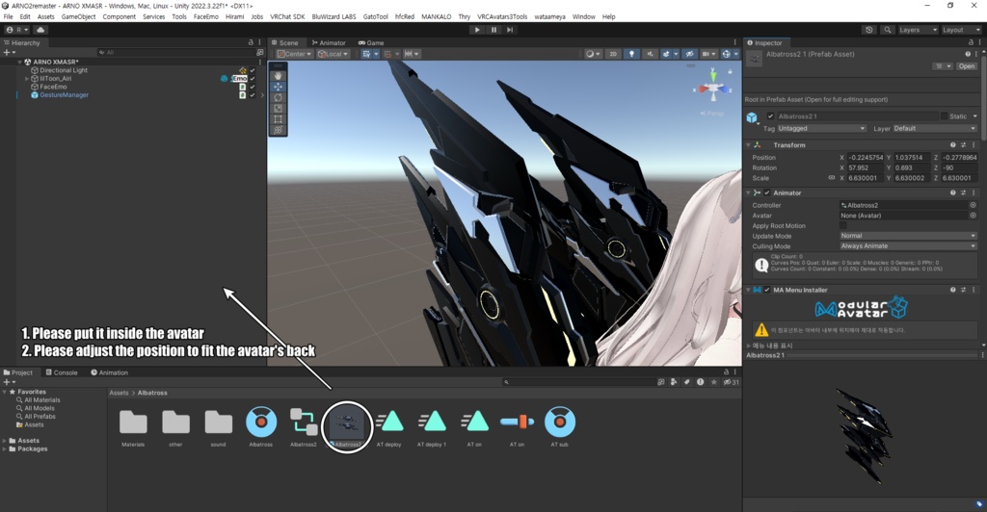Open the Layers dropdown
The height and width of the screenshot is (512, 987).
tap(918, 30)
